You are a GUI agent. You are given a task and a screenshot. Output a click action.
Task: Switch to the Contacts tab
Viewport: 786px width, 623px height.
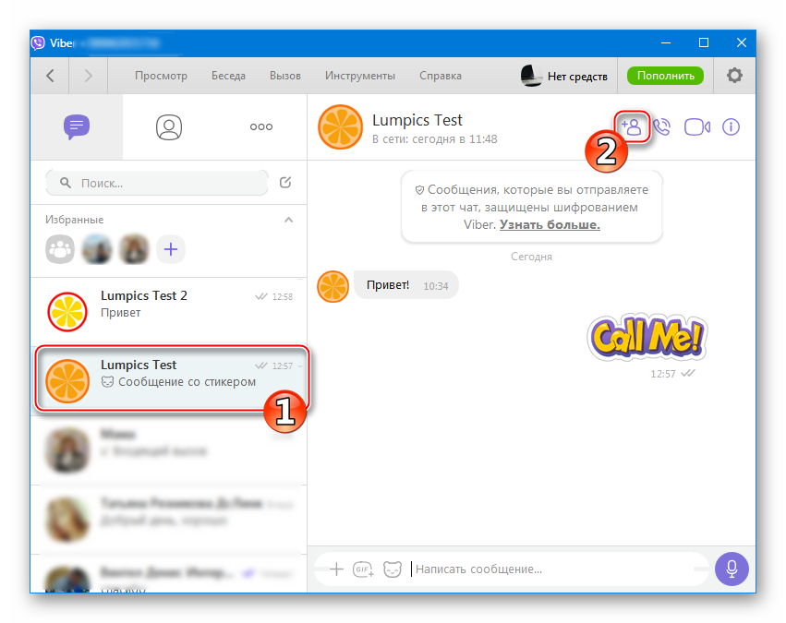tap(169, 127)
